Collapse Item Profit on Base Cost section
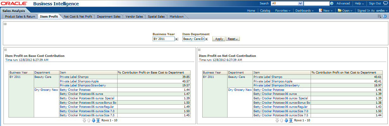Image resolution: width=389 pixels, height=126 pixels. click(5, 50)
